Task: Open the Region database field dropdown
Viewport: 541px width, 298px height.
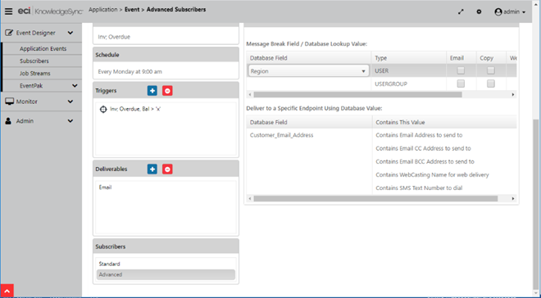Action: point(308,71)
